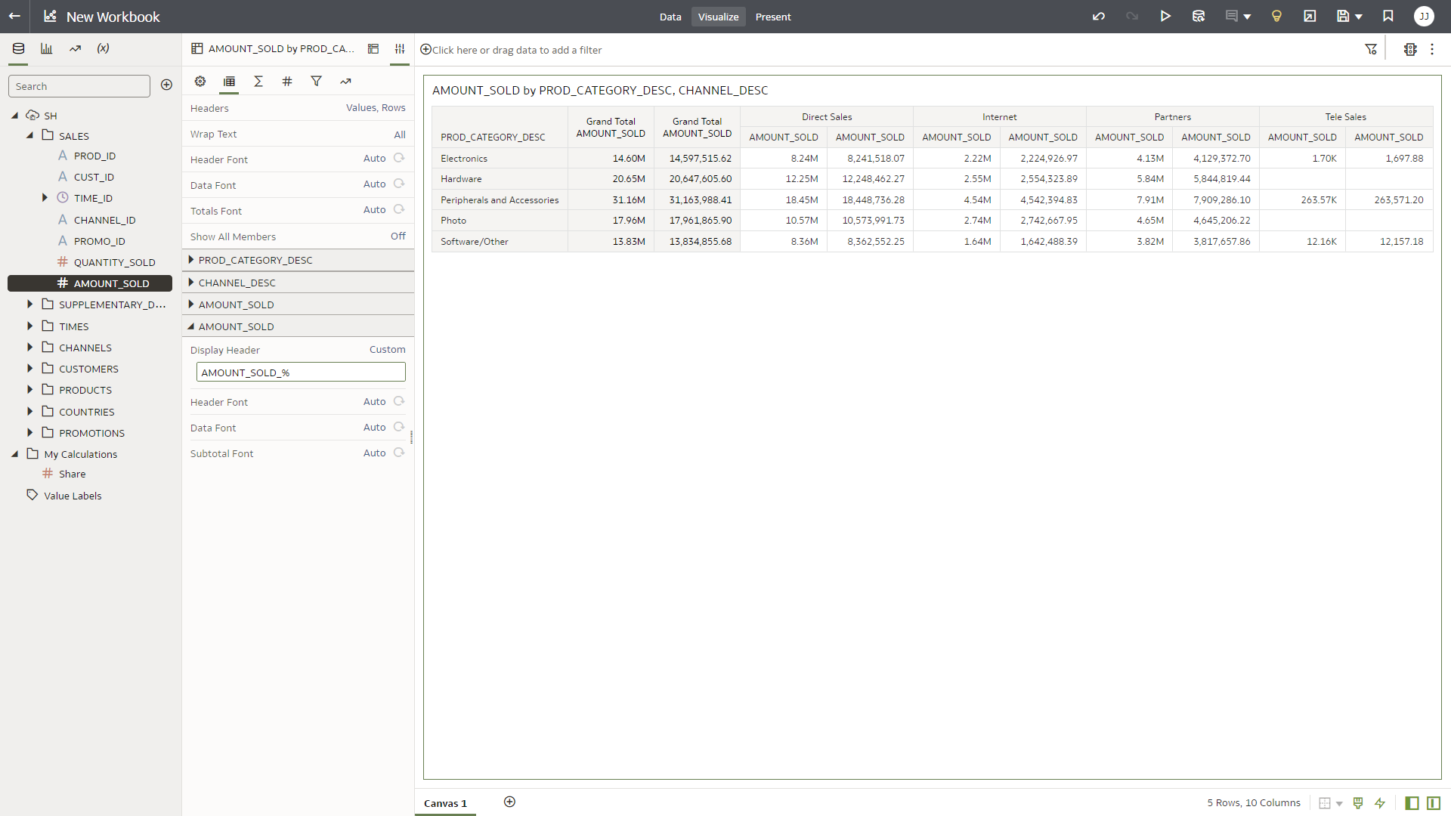
Task: Open the Save dropdown arrow
Action: 1359,17
